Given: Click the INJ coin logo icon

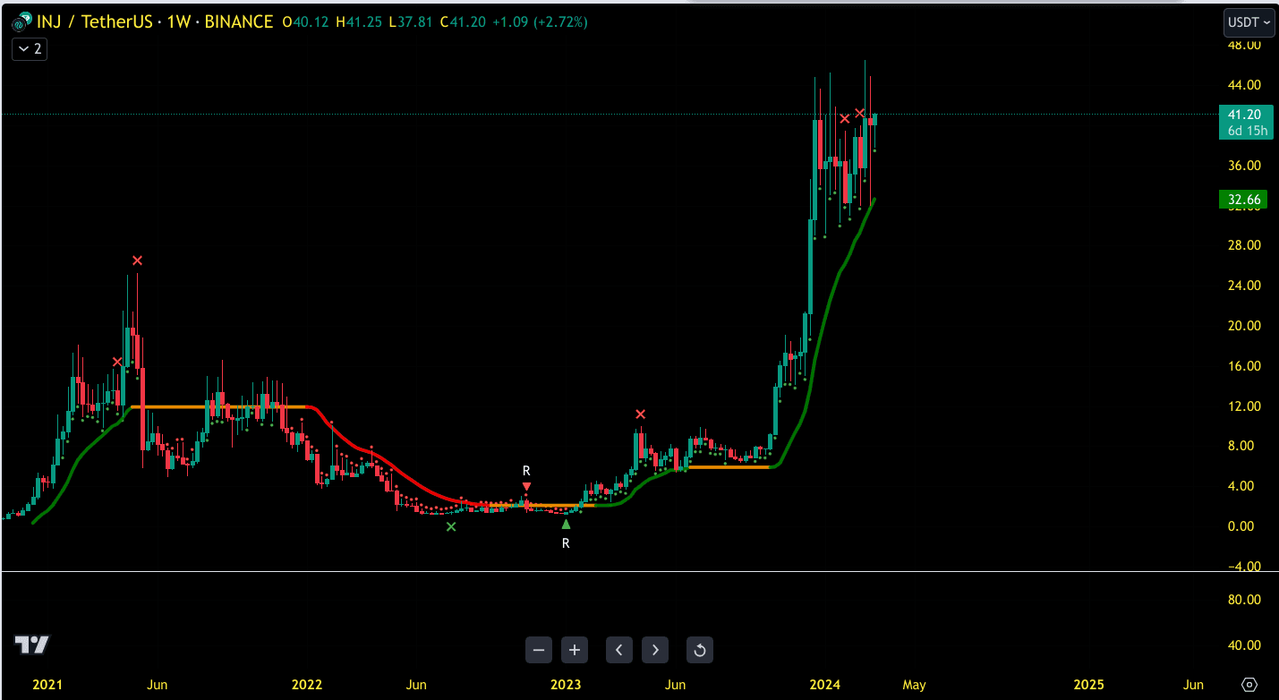Looking at the screenshot, I should 21,21.
